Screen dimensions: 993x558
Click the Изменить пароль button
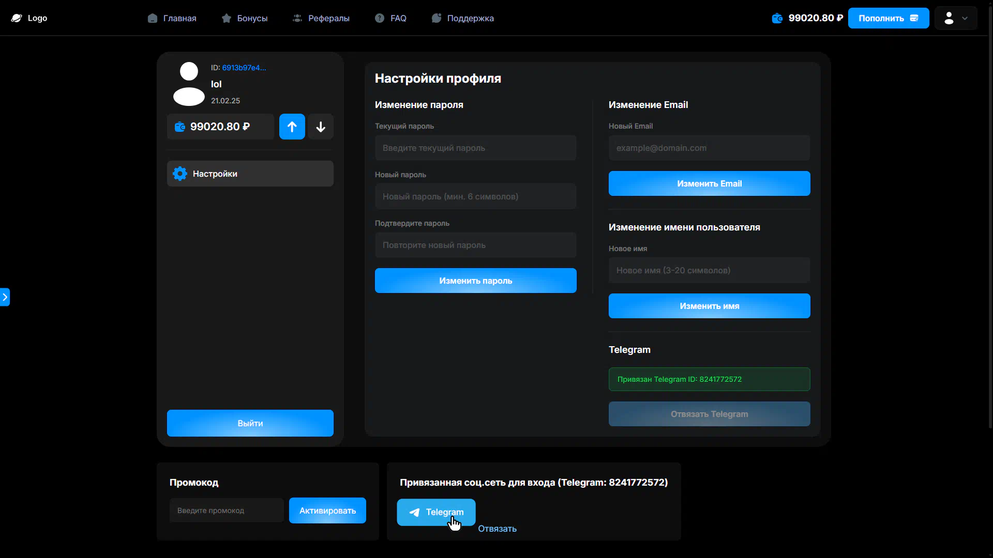click(475, 281)
